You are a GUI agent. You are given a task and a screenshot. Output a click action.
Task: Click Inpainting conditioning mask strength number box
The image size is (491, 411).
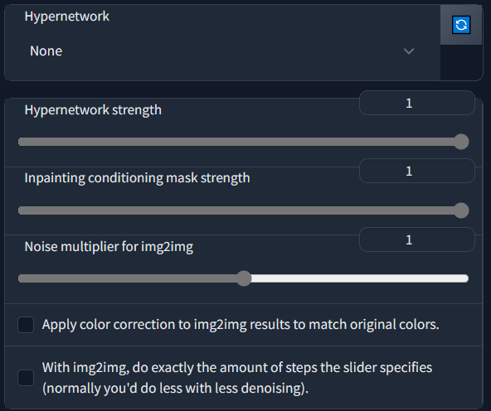coord(417,171)
